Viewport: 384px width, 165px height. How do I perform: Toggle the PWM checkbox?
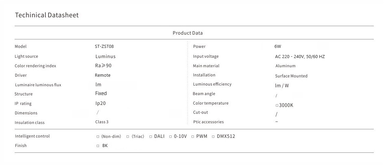point(193,137)
